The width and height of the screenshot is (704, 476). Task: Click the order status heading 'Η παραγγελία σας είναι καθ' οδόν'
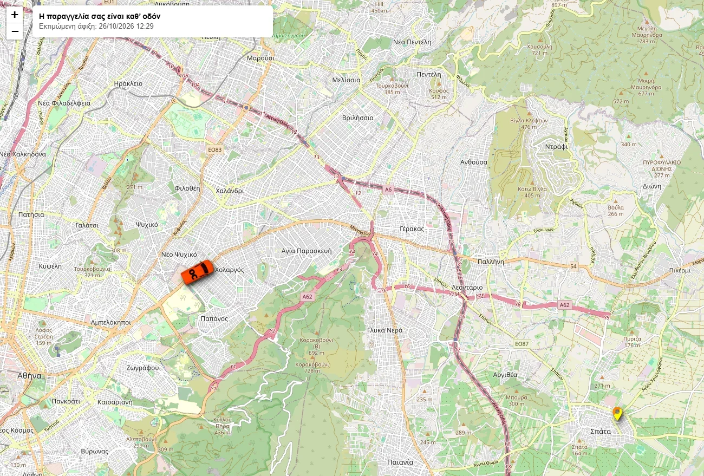pos(100,16)
